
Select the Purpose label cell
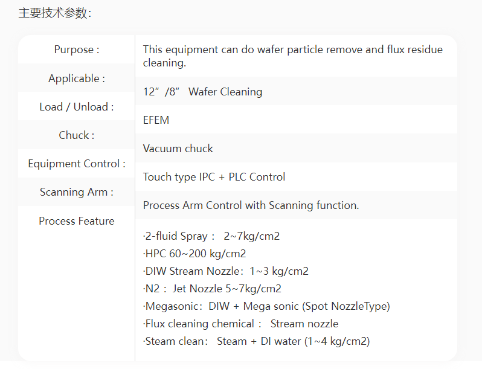77,50
